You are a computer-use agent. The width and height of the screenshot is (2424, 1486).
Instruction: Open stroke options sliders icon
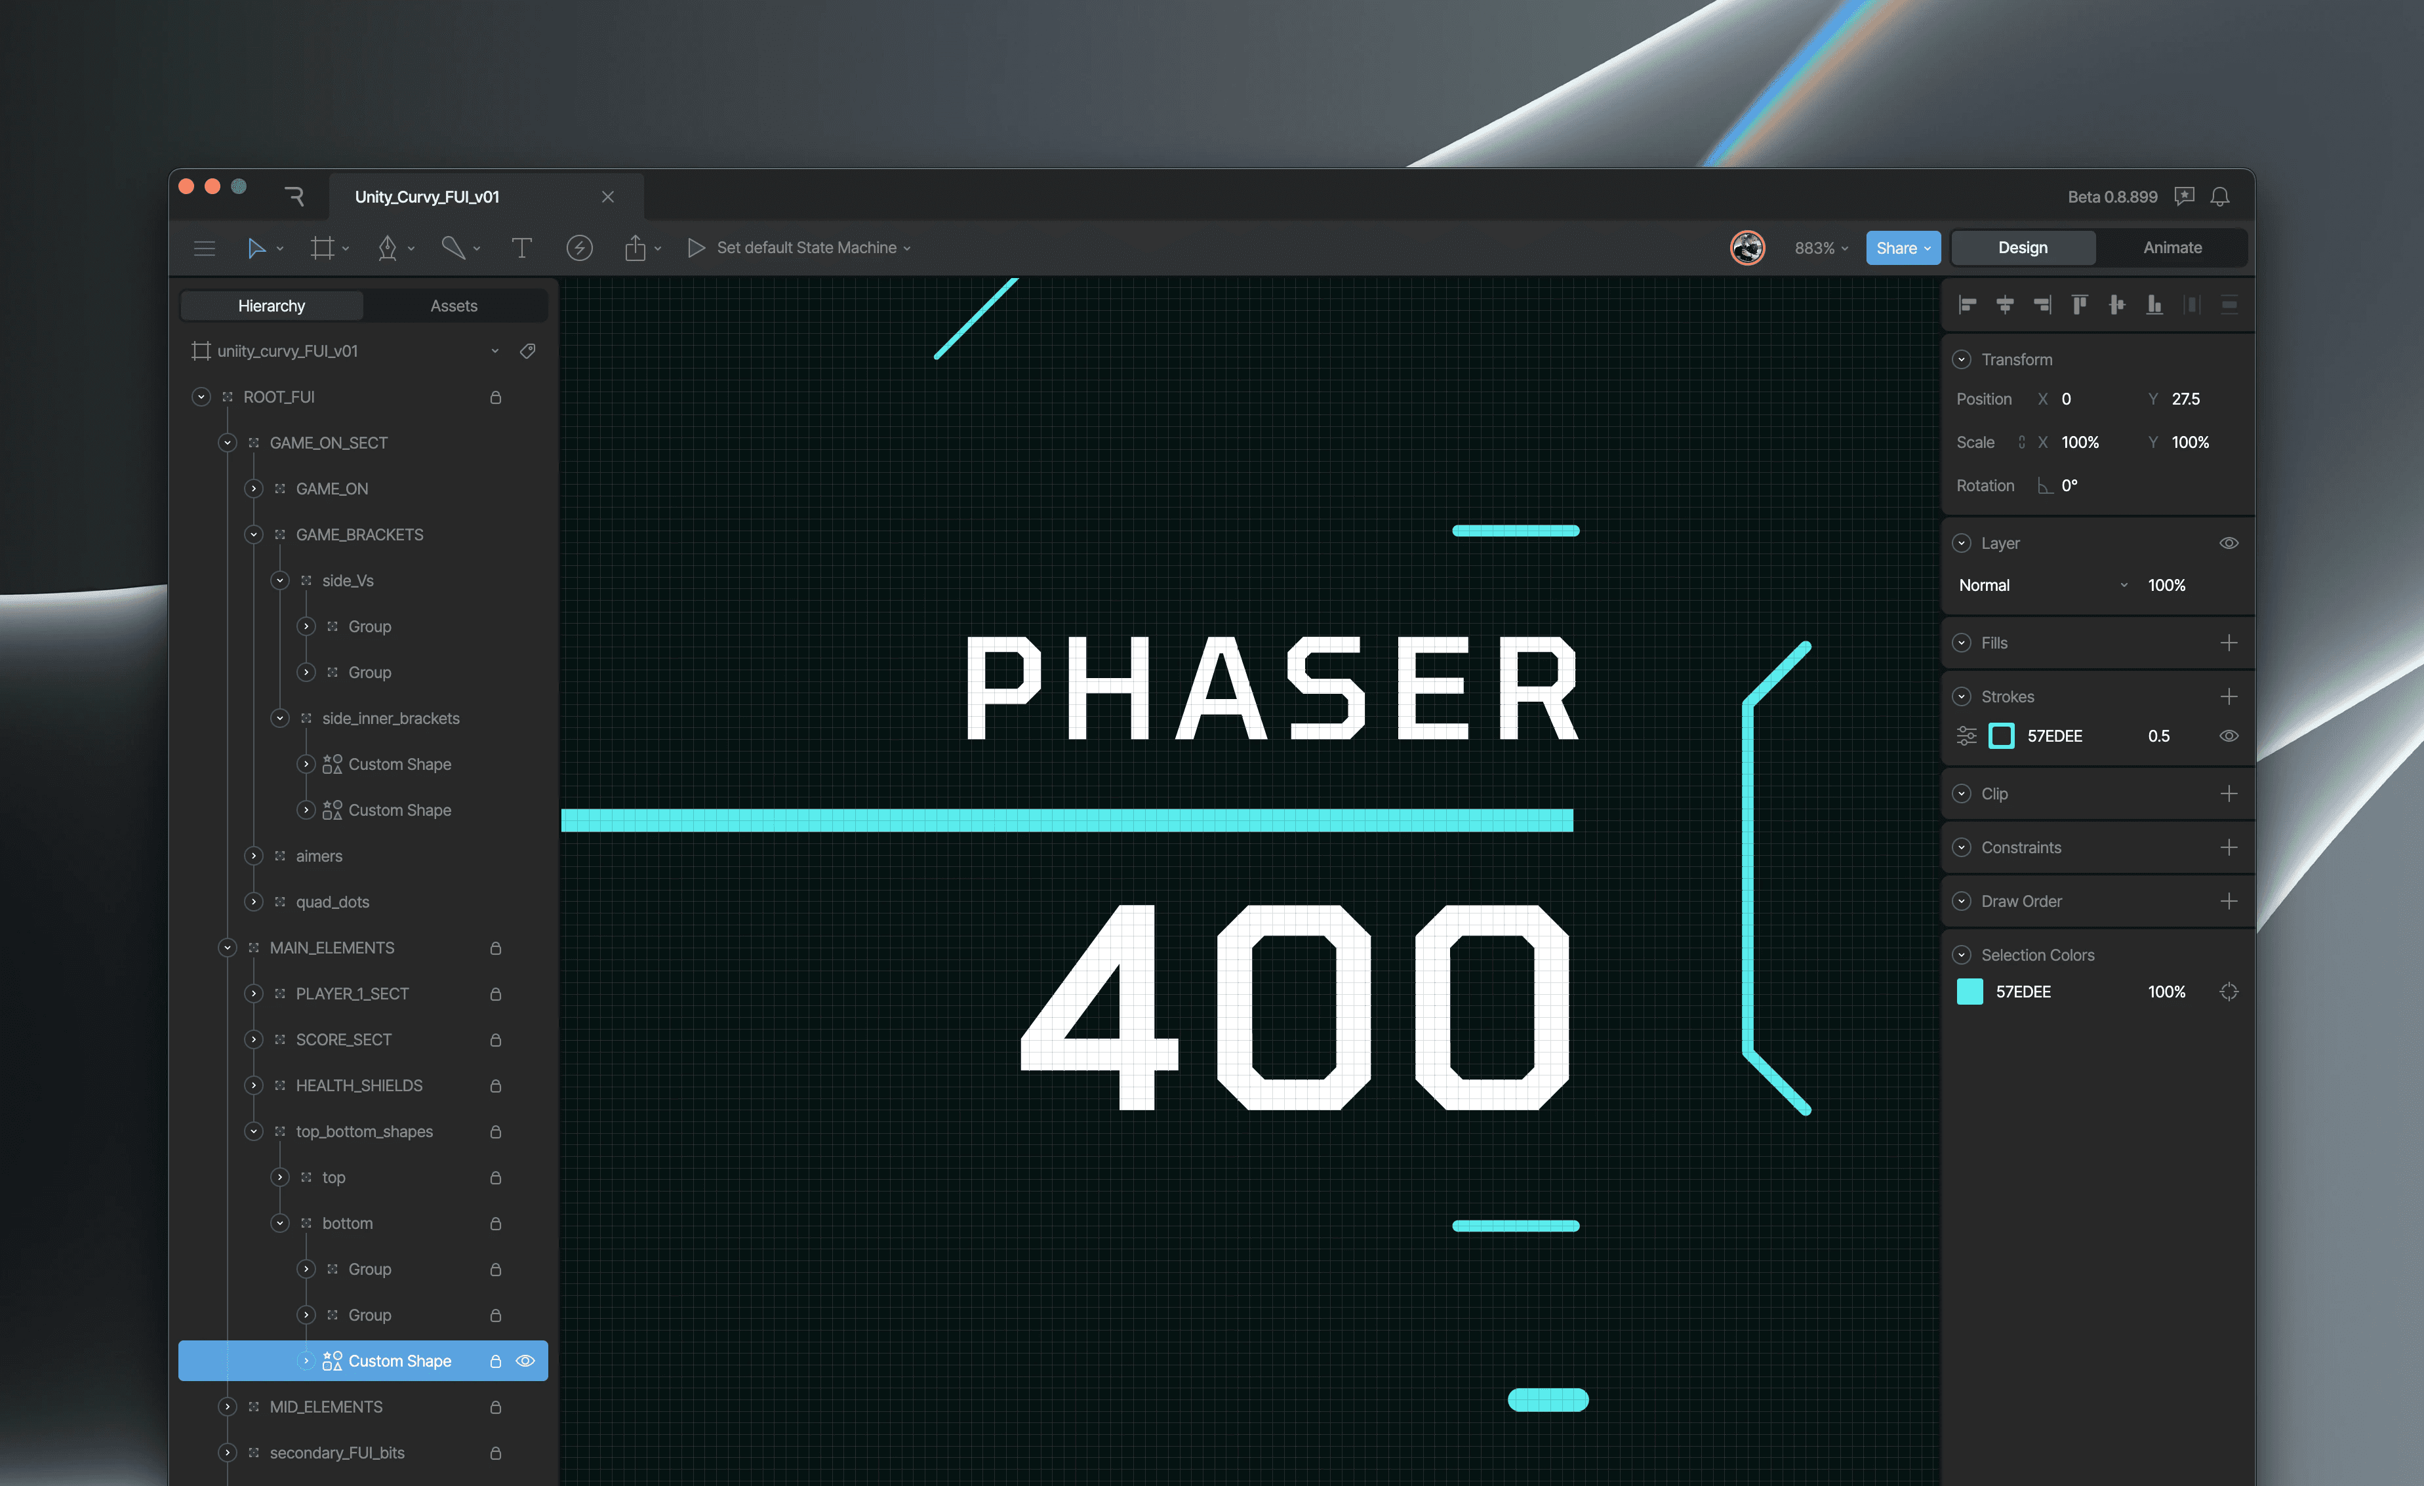pos(1966,736)
